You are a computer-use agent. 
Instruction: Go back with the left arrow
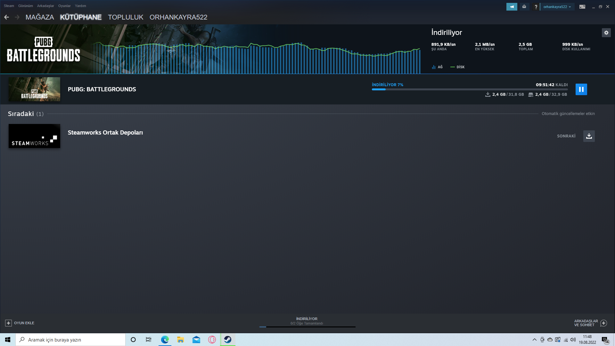click(x=7, y=17)
